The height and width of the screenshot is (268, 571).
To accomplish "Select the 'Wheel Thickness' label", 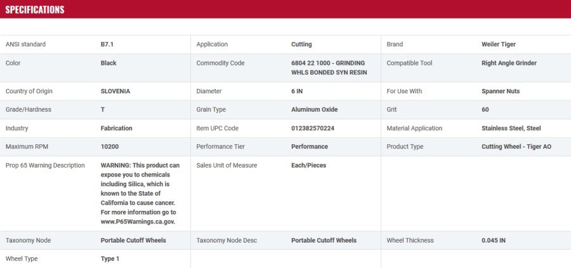I will click(x=410, y=240).
